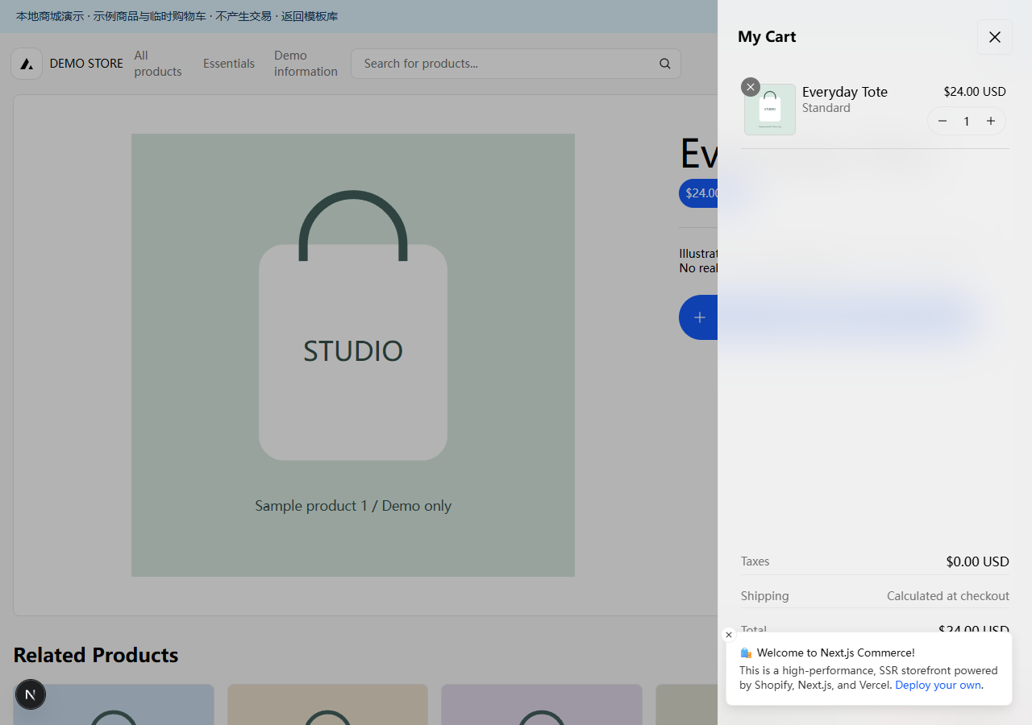Image resolution: width=1032 pixels, height=725 pixels.
Task: Open the Demo information menu item
Action: (x=306, y=64)
